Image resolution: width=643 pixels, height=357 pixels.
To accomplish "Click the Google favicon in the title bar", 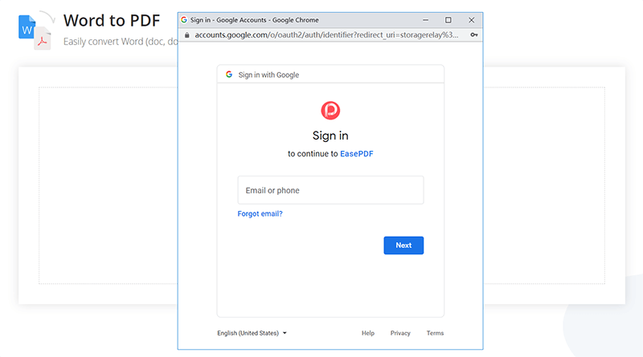I will pyautogui.click(x=184, y=19).
